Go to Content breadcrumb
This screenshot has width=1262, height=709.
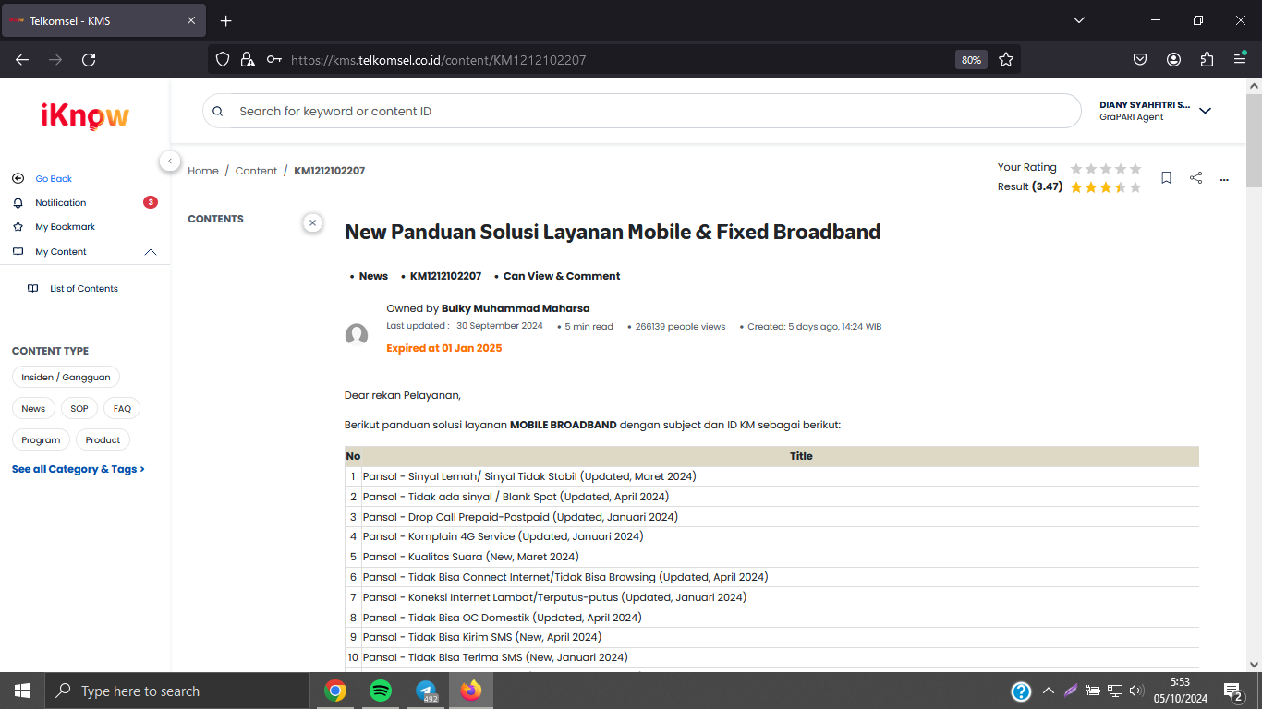coord(256,171)
